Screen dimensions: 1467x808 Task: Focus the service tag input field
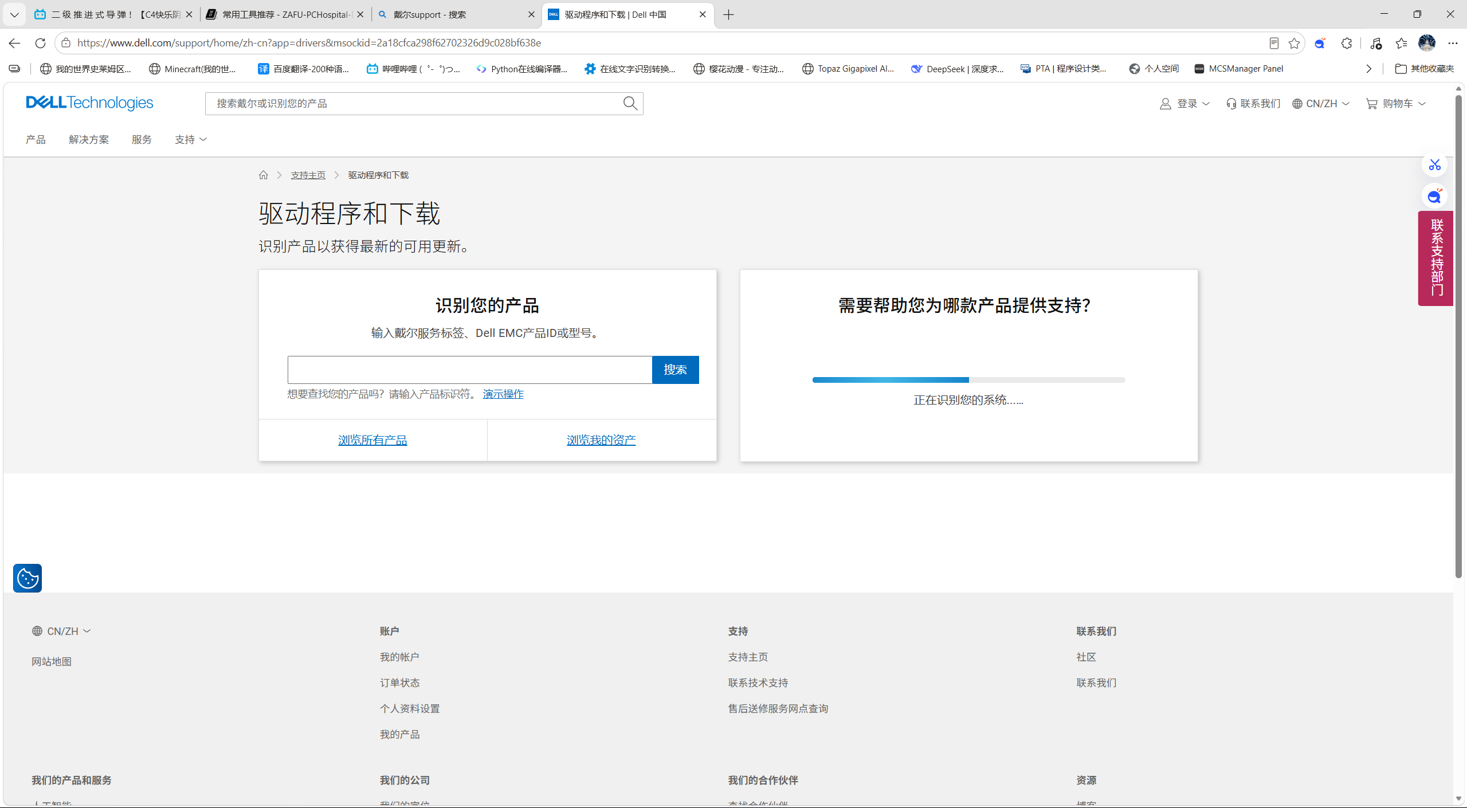(x=470, y=370)
